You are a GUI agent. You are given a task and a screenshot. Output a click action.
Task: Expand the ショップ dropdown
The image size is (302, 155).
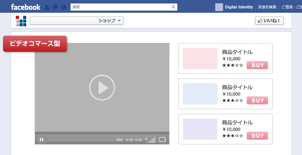point(110,21)
